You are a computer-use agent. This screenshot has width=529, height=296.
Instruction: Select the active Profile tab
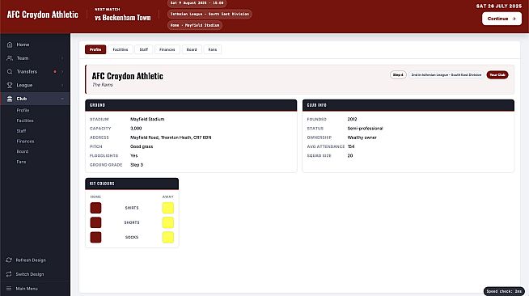(95, 49)
